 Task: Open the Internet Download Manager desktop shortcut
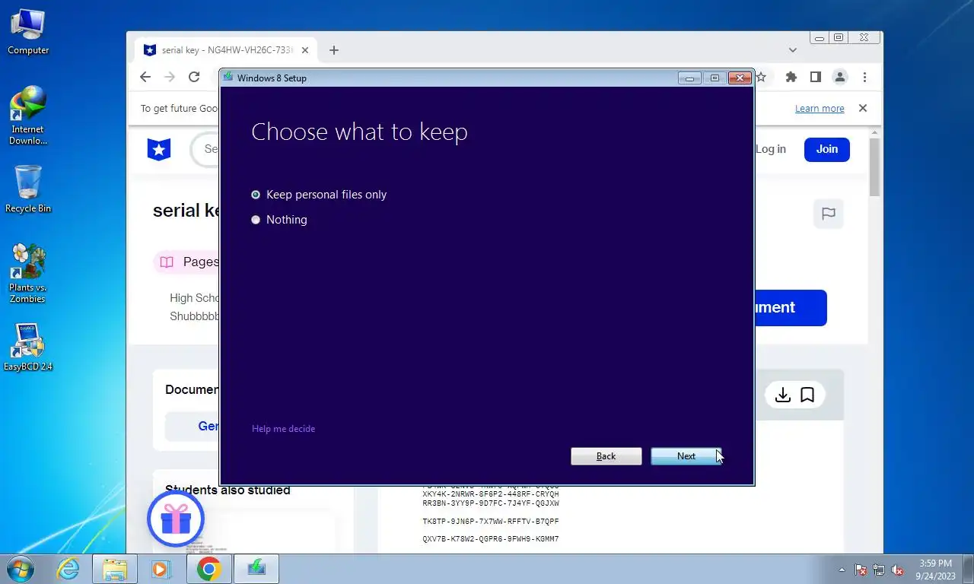click(x=28, y=116)
